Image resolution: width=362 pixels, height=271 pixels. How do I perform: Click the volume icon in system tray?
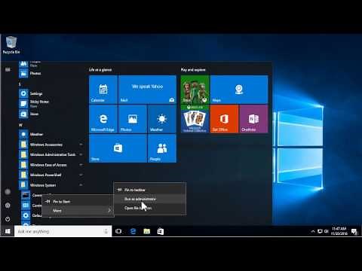pyautogui.click(x=327, y=231)
